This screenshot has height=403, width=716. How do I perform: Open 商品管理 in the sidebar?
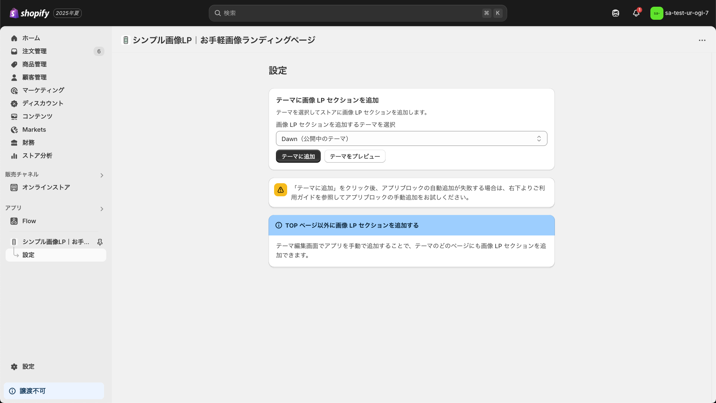[34, 64]
